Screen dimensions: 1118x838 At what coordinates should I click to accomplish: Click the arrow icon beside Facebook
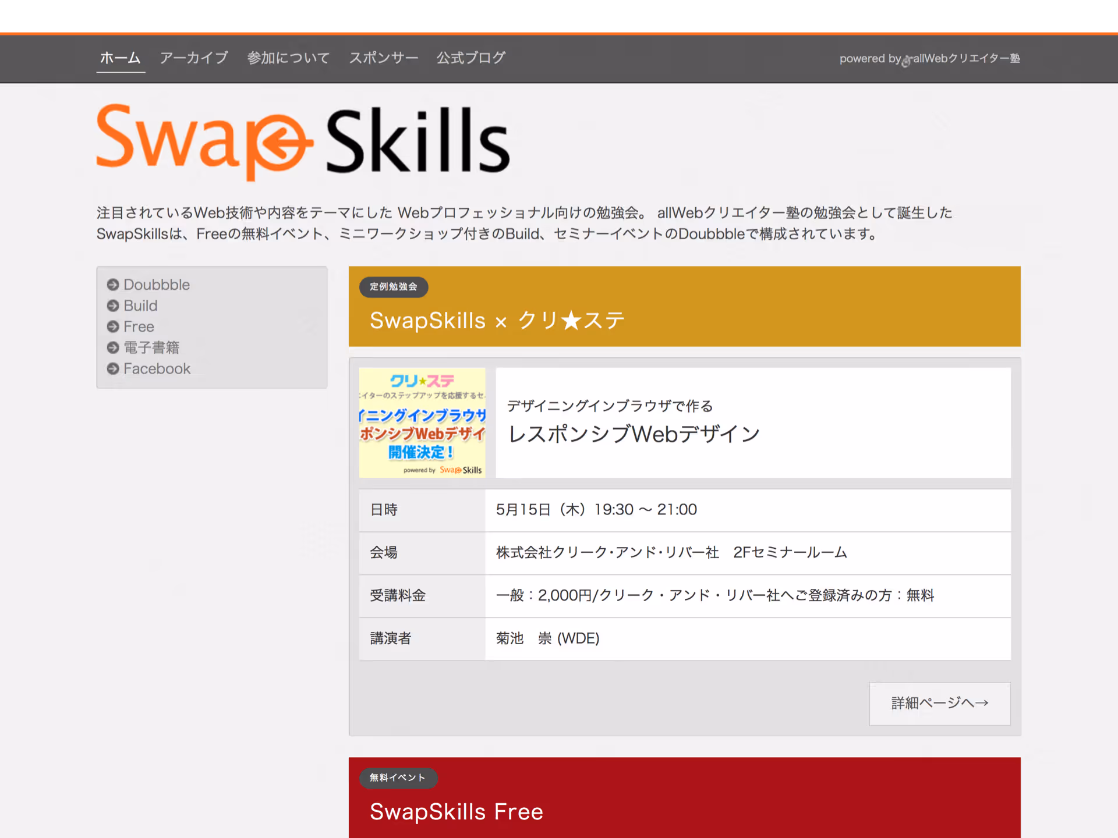click(x=113, y=368)
